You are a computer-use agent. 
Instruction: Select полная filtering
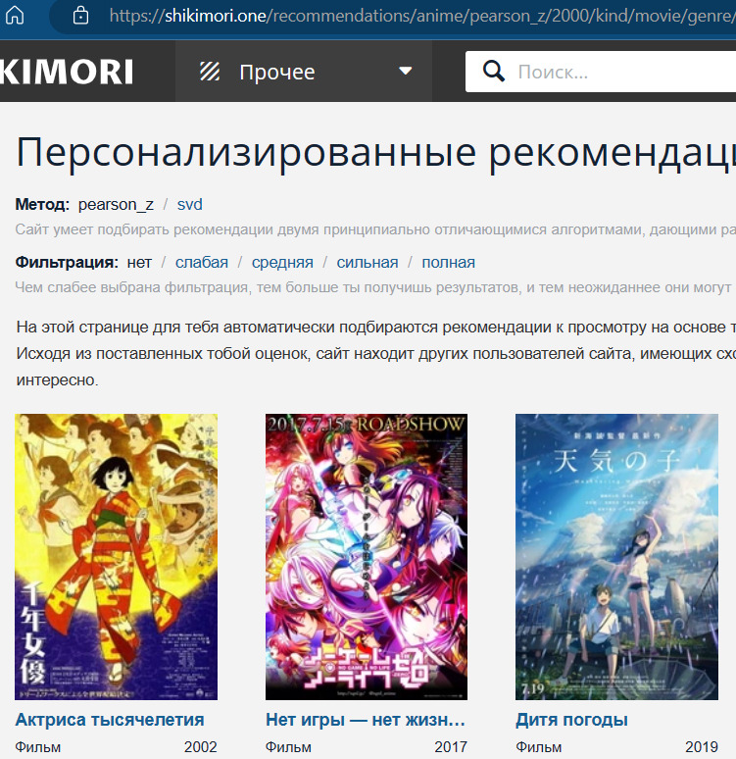point(448,262)
